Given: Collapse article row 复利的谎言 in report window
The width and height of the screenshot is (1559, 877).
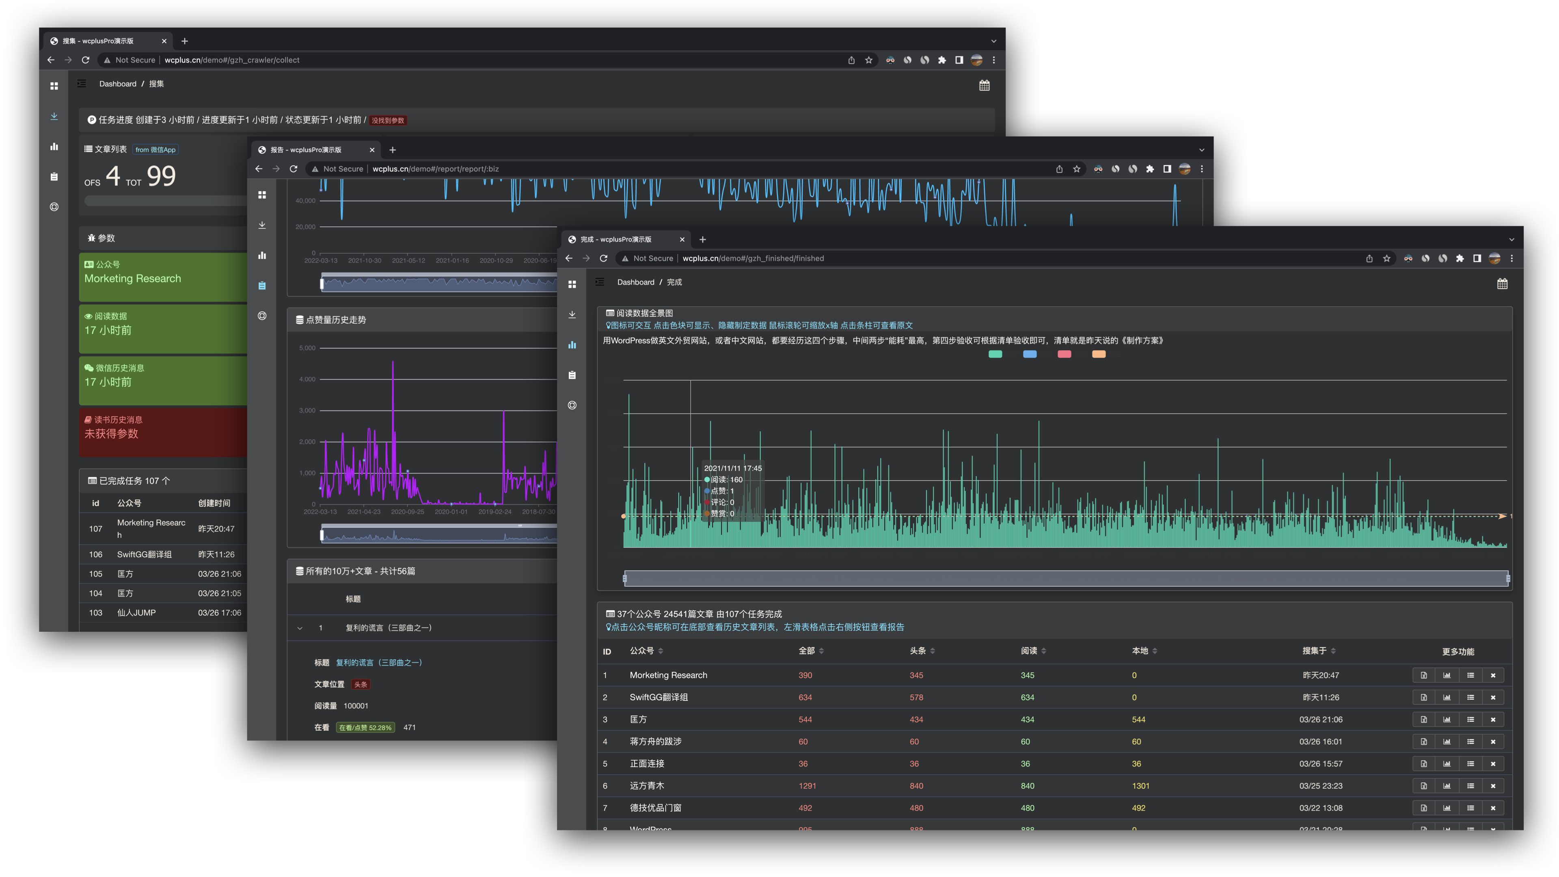Looking at the screenshot, I should coord(300,628).
